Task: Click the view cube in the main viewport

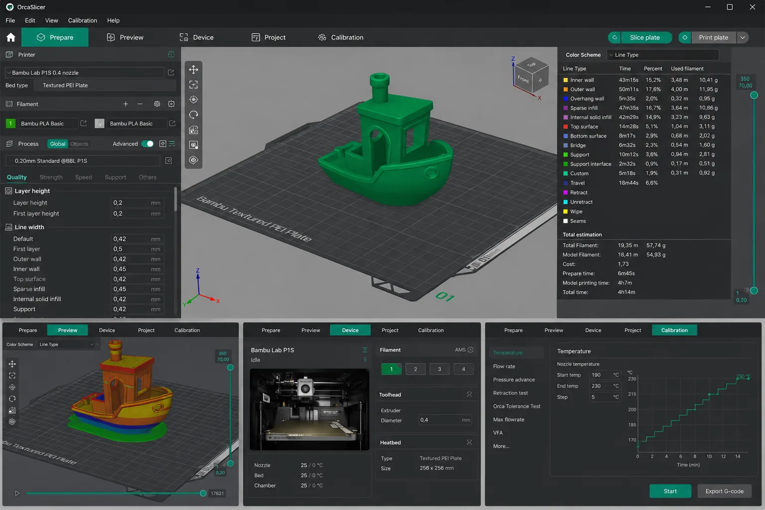Action: coord(531,75)
